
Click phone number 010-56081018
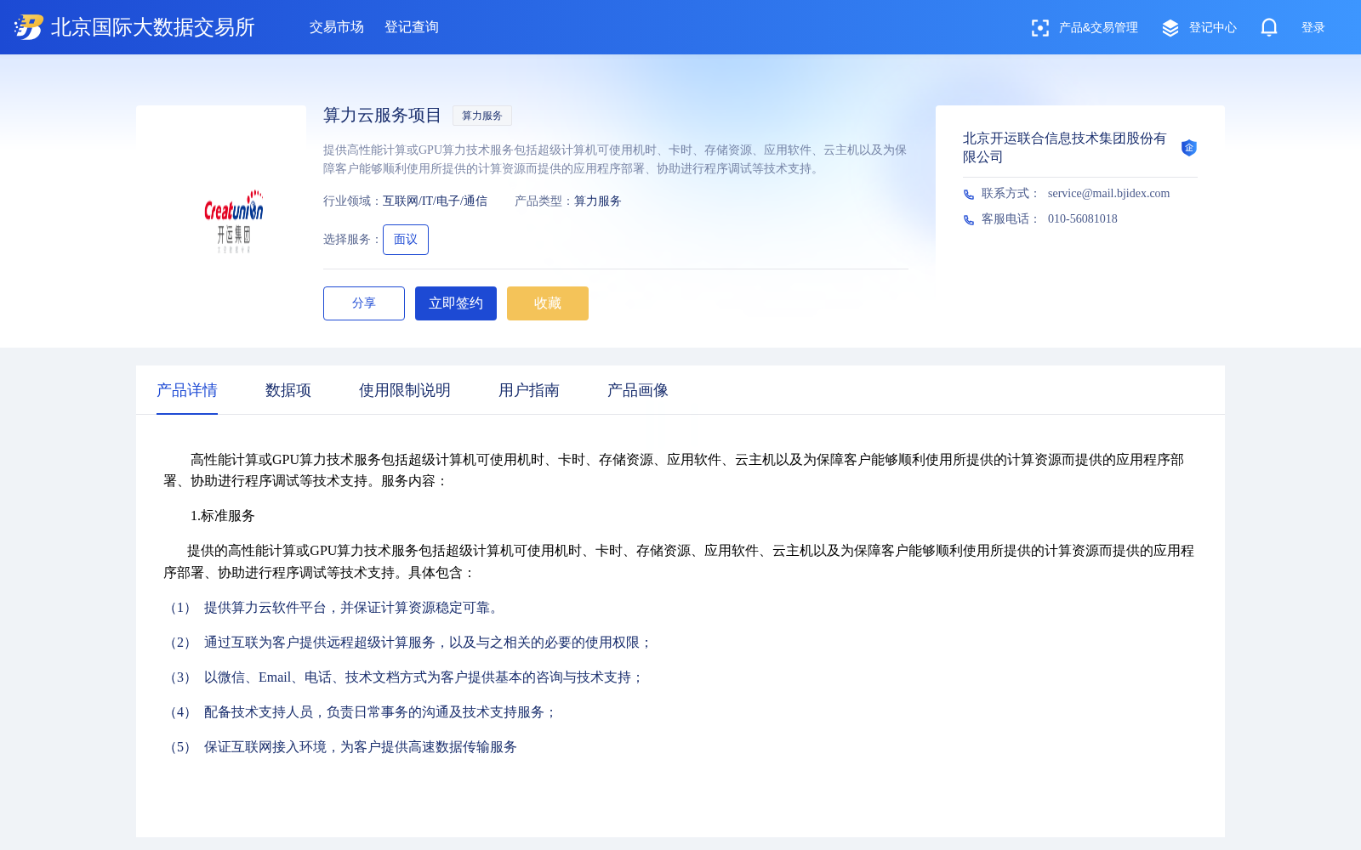coord(1083,219)
